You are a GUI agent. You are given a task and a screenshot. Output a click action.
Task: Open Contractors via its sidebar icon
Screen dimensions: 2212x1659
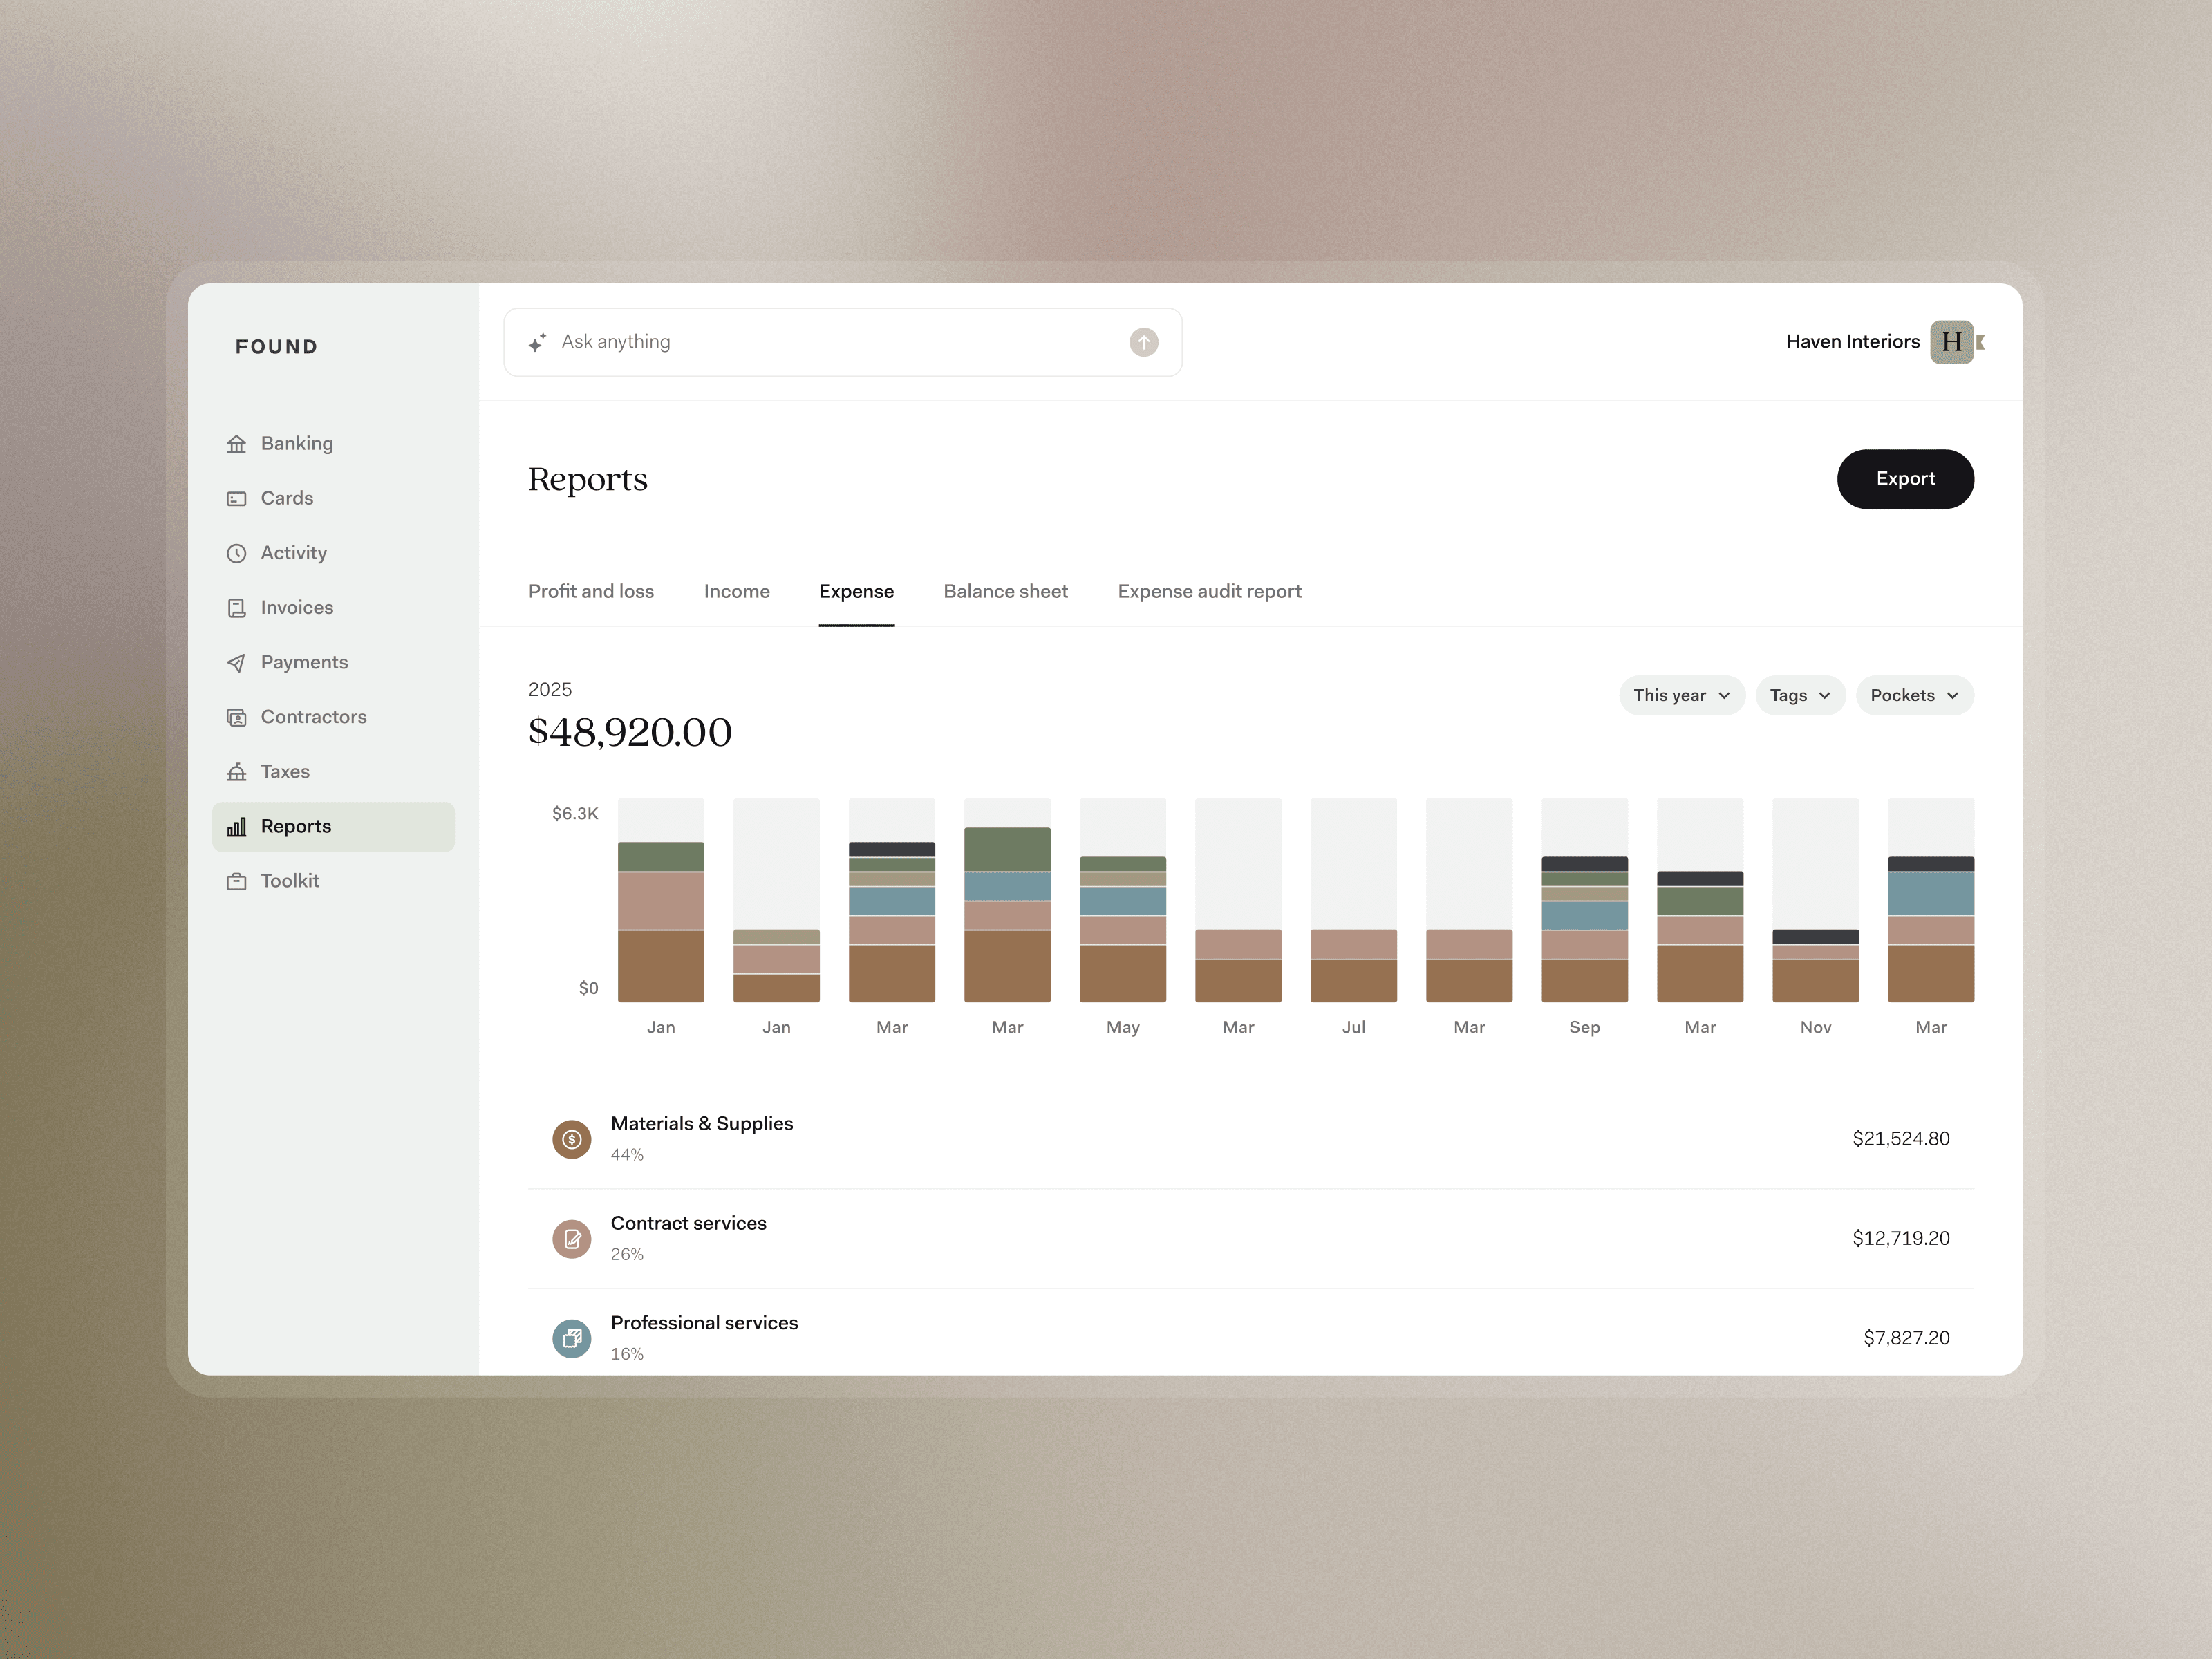click(236, 717)
